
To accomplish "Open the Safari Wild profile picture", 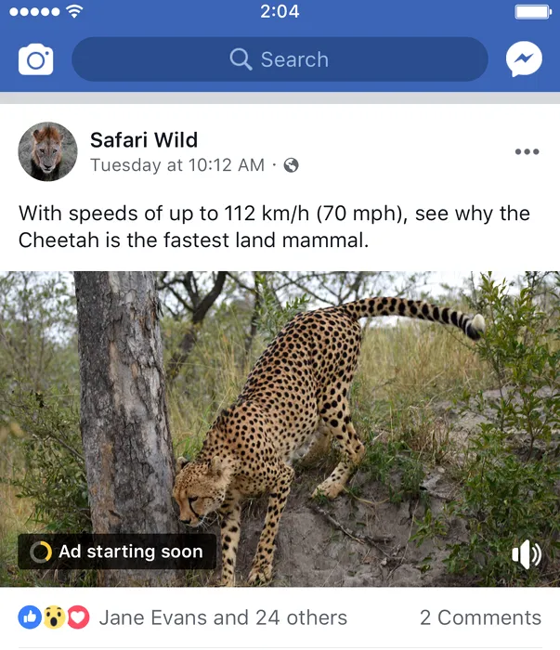I will coord(47,151).
